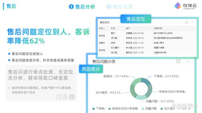Switch to the 售后处理 step tab

coord(120,7)
